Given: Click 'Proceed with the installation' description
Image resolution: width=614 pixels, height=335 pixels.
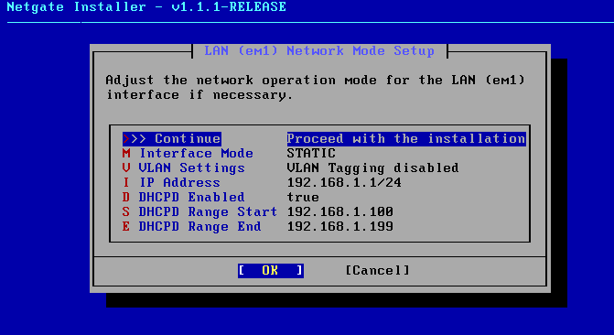Looking at the screenshot, I should coord(406,139).
